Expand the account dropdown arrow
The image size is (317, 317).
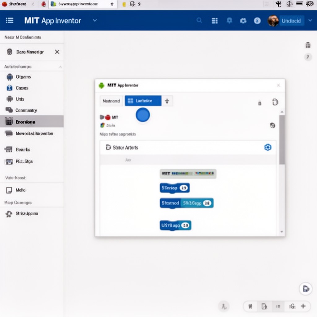[310, 20]
